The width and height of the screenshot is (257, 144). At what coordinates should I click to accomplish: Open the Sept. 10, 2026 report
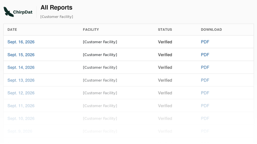(21, 118)
